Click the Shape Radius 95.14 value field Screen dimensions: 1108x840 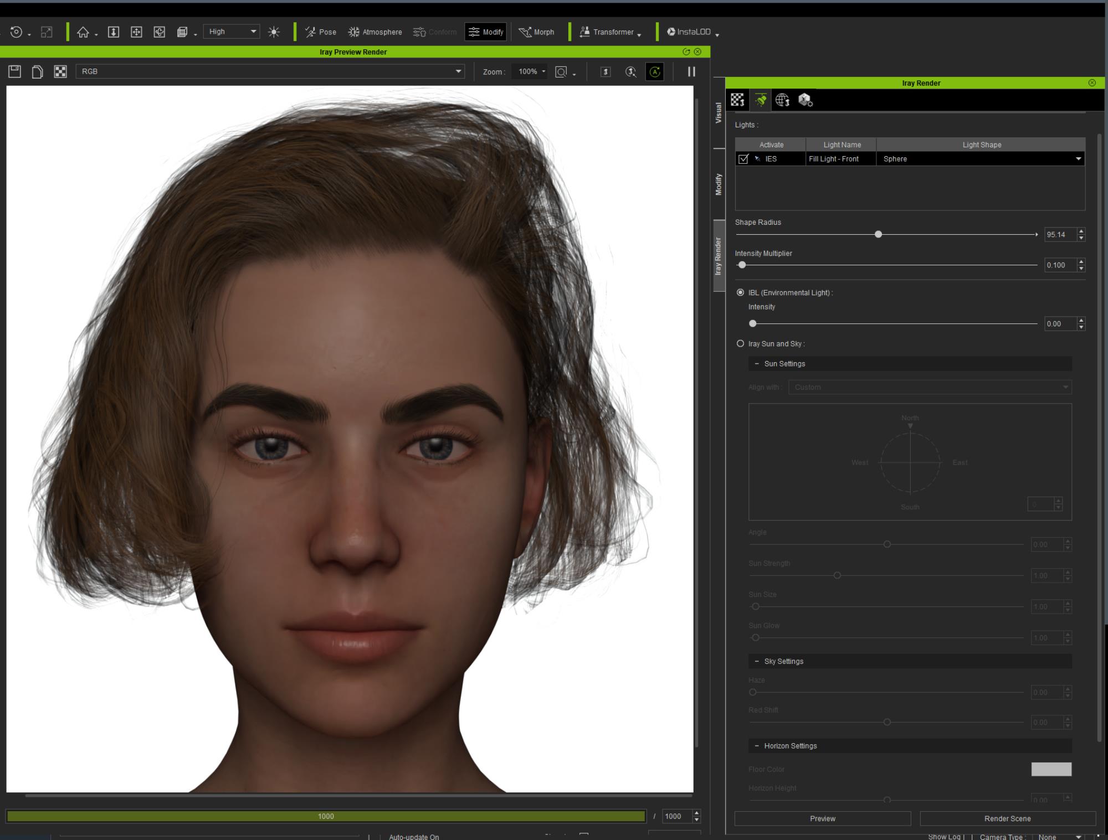pyautogui.click(x=1060, y=234)
